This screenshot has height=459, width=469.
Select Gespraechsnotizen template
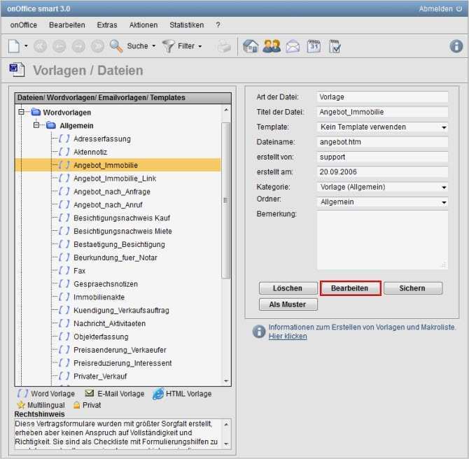(x=106, y=284)
